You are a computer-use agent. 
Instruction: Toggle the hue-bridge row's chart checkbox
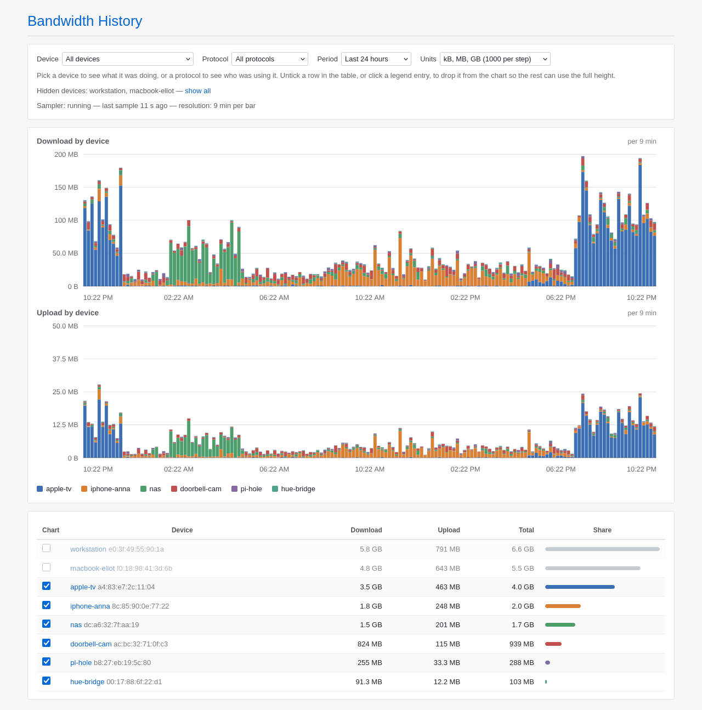(47, 681)
